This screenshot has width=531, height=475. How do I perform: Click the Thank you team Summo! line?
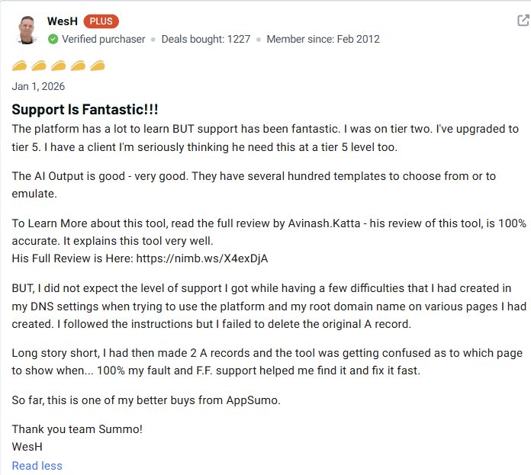[x=77, y=428]
